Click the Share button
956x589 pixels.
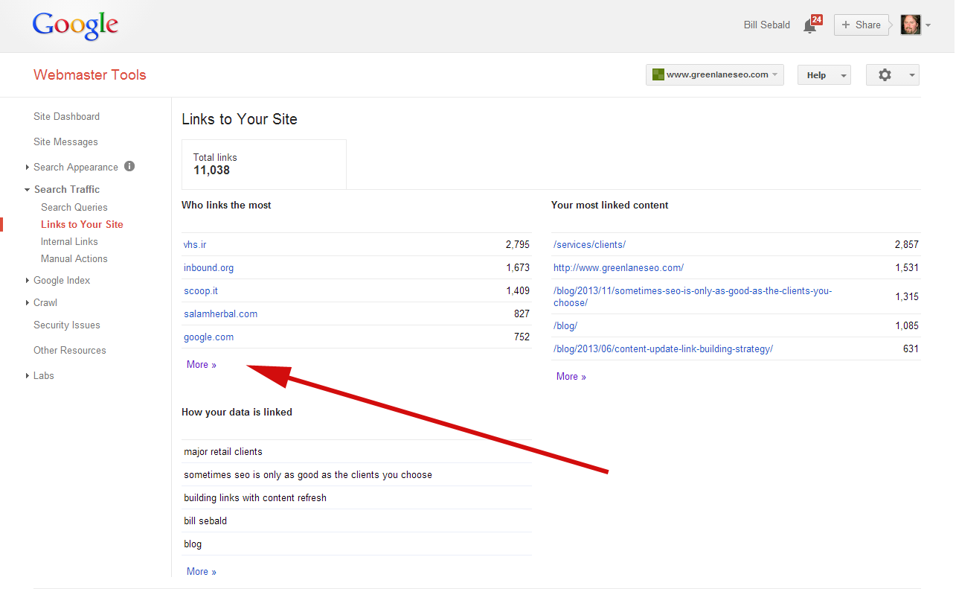[862, 25]
